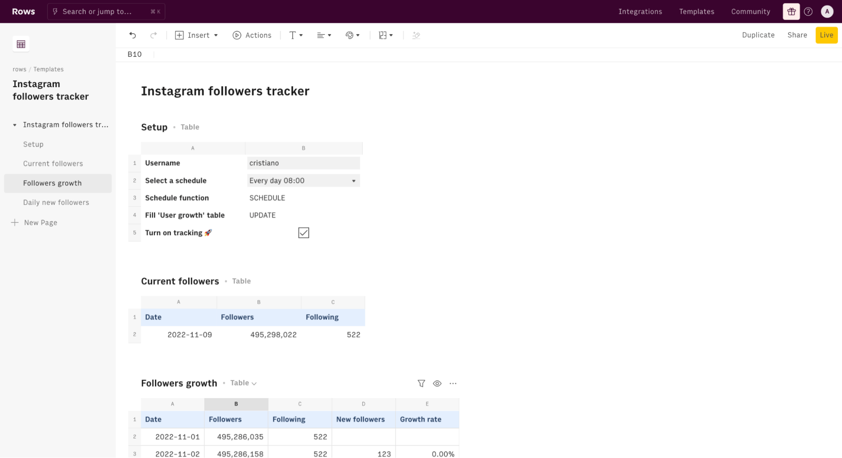Toggle visibility eye icon on Followers growth

(437, 383)
